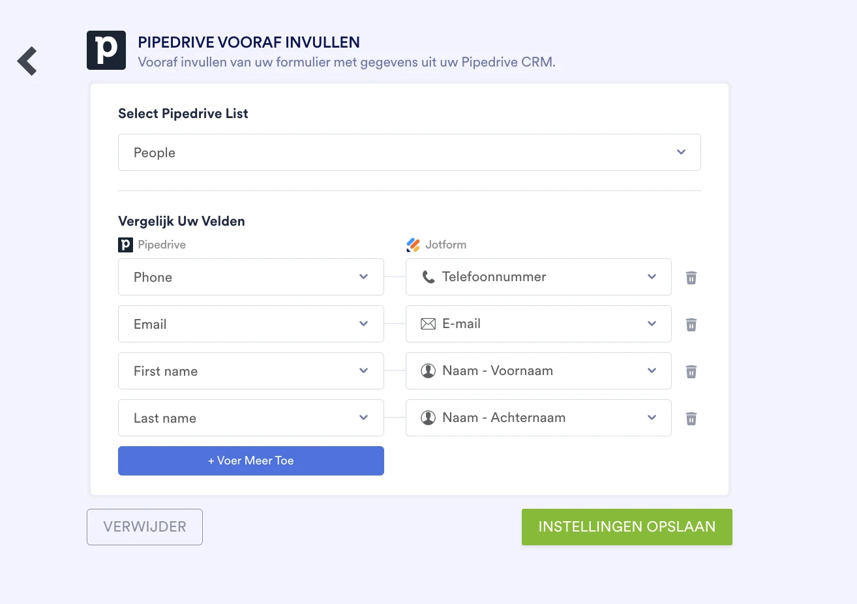Click the Pipedrive icon above the field column
The width and height of the screenshot is (857, 604).
tap(125, 245)
